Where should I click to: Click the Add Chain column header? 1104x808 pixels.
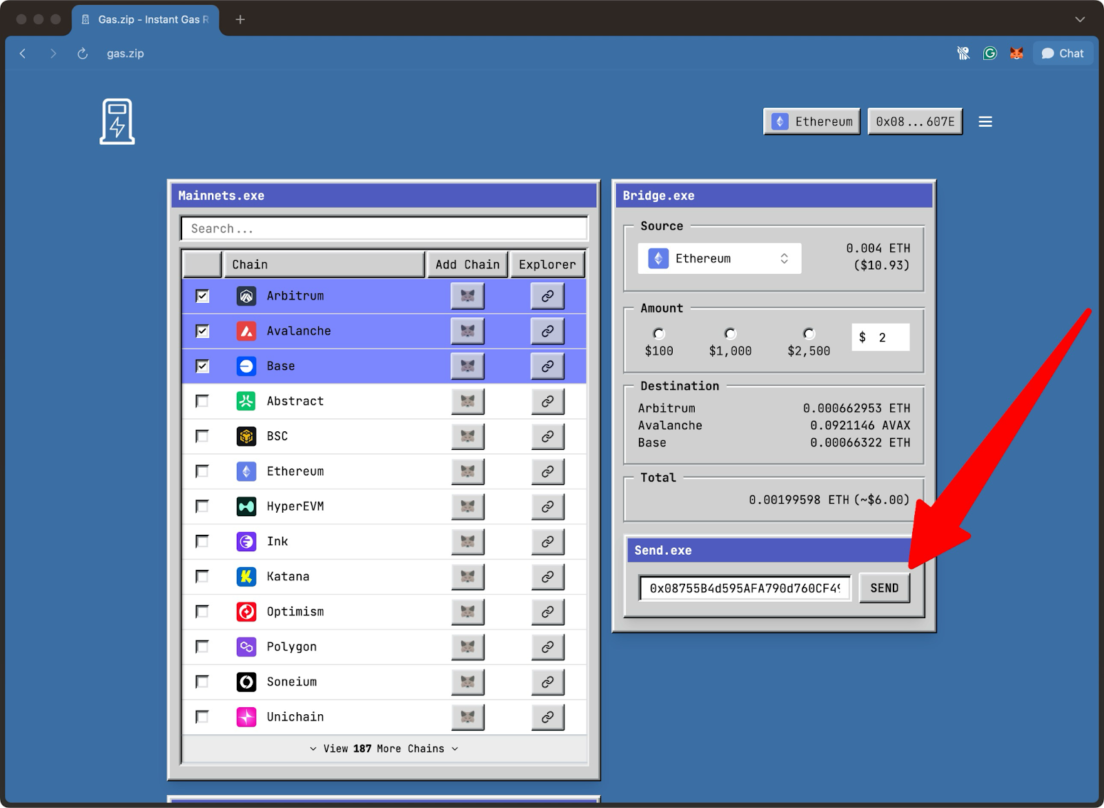tap(468, 265)
